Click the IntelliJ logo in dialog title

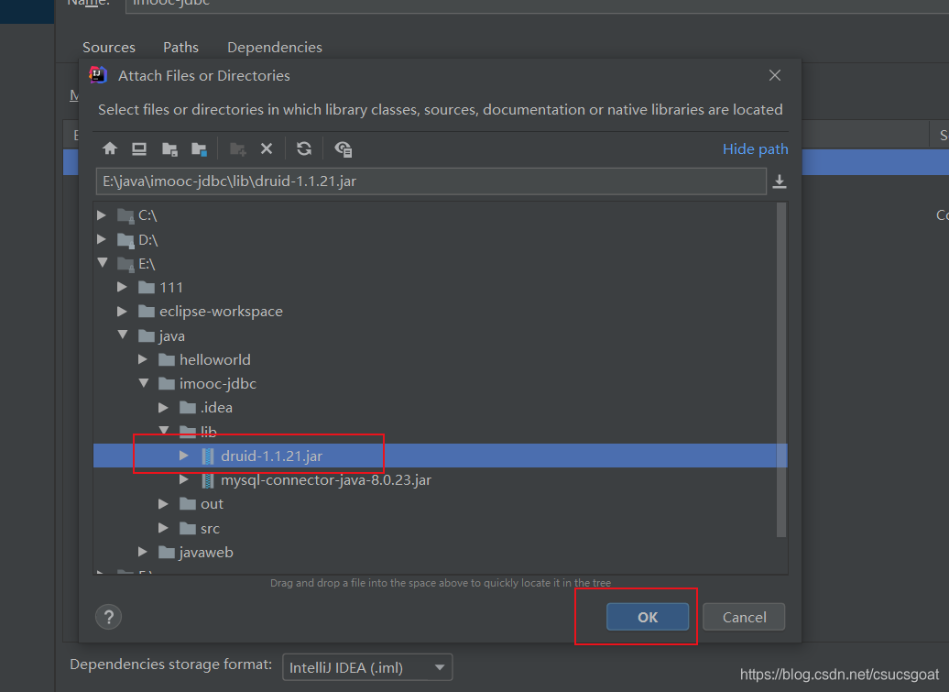click(98, 75)
